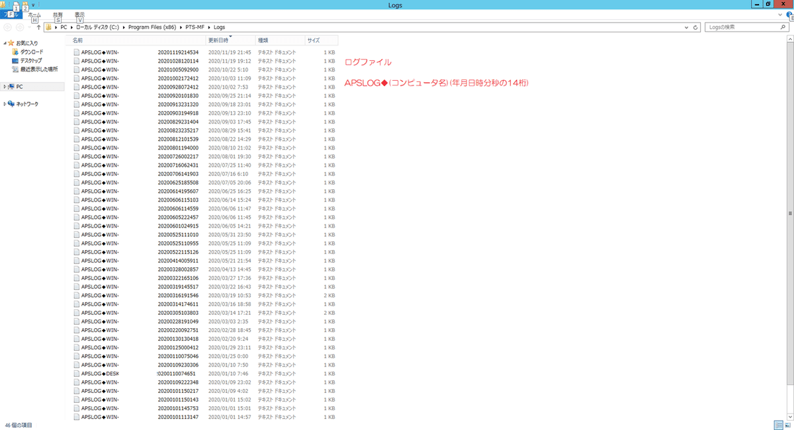
Task: Select file icon of log 20200101113147
Action: (x=77, y=417)
